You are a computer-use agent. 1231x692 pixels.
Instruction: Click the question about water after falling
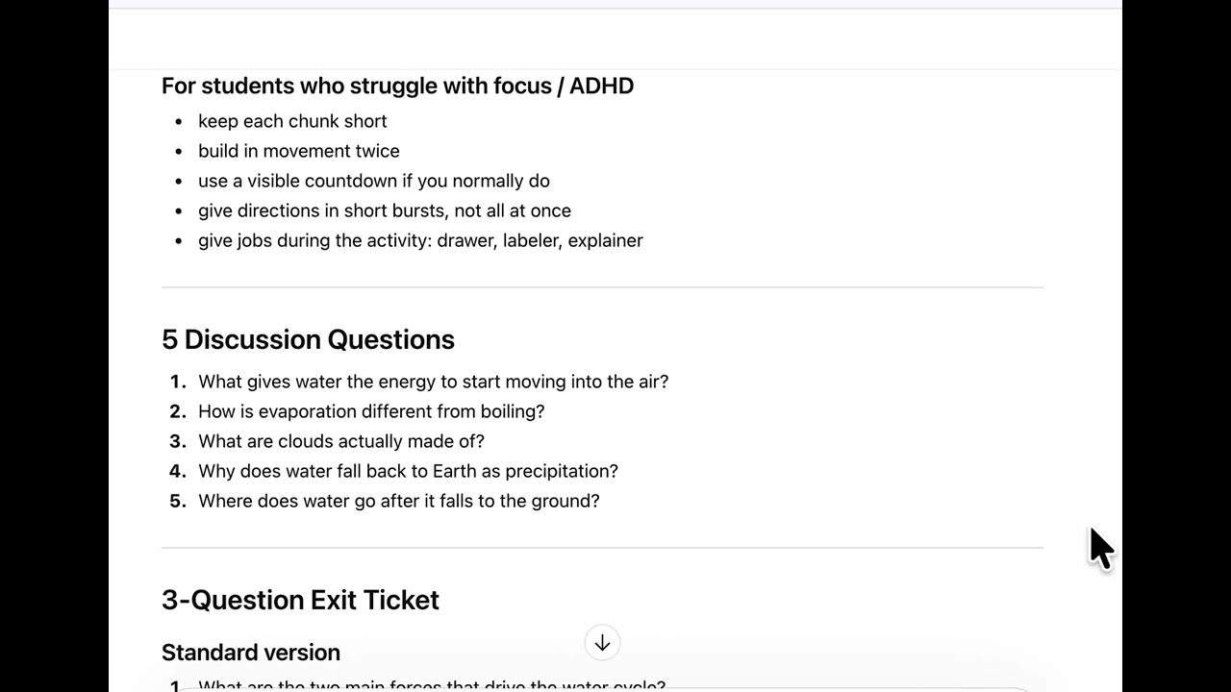(x=398, y=501)
